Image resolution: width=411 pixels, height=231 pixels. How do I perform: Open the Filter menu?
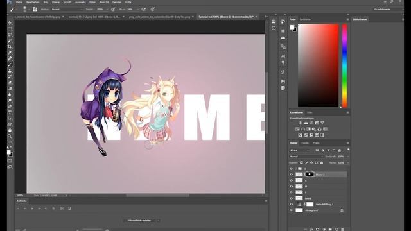(92, 2)
